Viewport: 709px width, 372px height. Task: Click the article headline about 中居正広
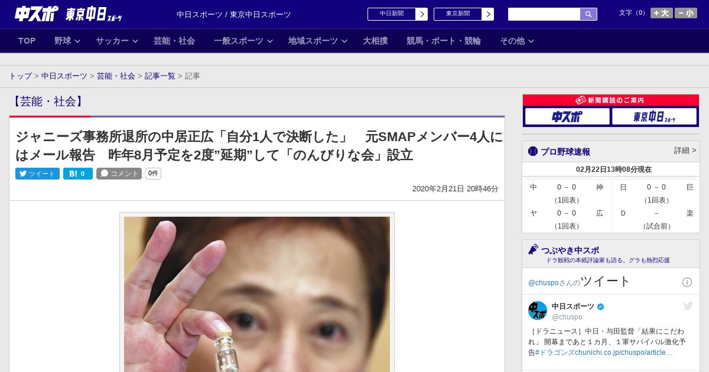[x=259, y=146]
